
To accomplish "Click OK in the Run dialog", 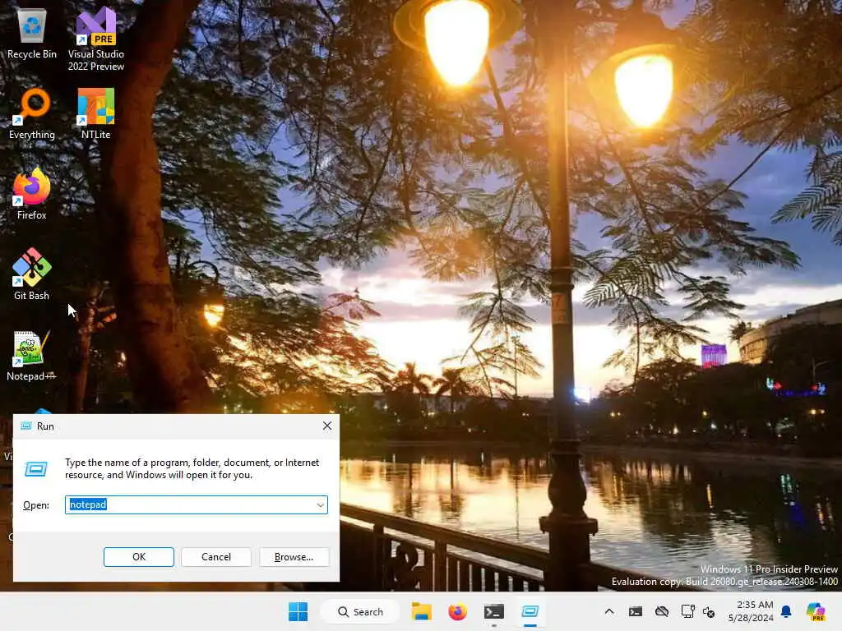I will click(138, 557).
